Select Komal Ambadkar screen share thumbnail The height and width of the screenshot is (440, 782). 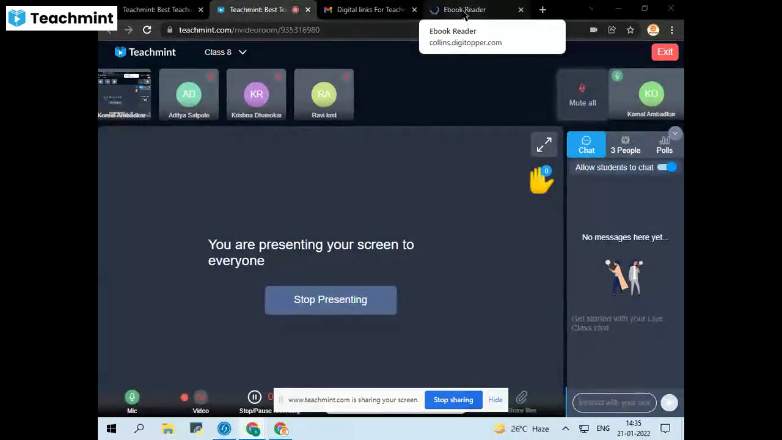click(x=124, y=95)
